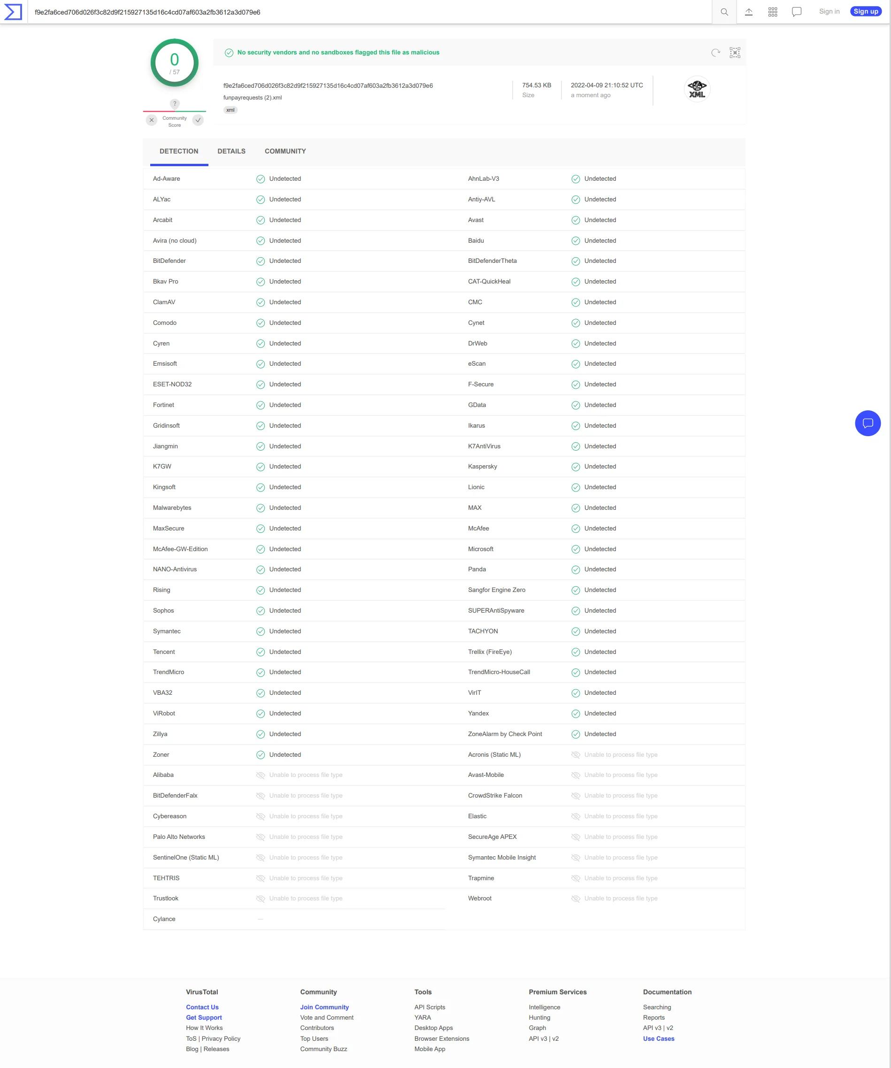Click the crossed-eye icon for Webroot
Image resolution: width=891 pixels, height=1068 pixels.
tap(576, 899)
